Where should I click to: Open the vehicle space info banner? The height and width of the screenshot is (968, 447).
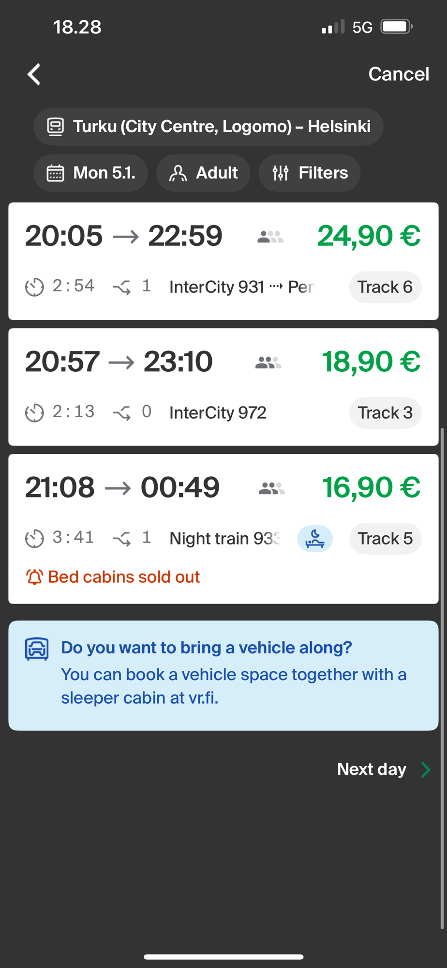(x=223, y=675)
